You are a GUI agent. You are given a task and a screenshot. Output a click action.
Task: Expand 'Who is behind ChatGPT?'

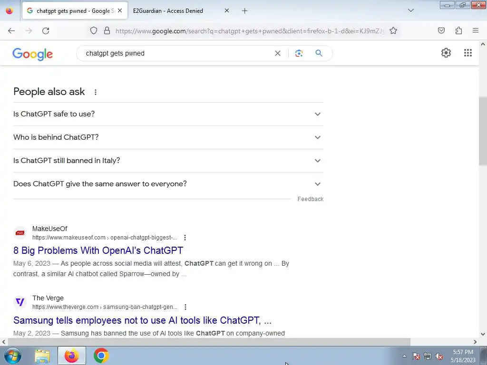click(168, 137)
